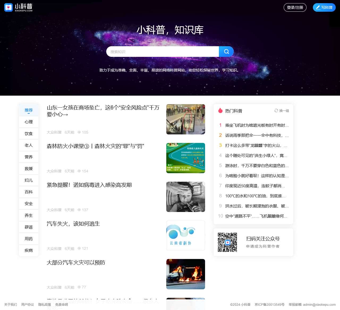The width and height of the screenshot is (340, 310).
Task: Click the pen icon on 写科普 button
Action: (x=318, y=7)
